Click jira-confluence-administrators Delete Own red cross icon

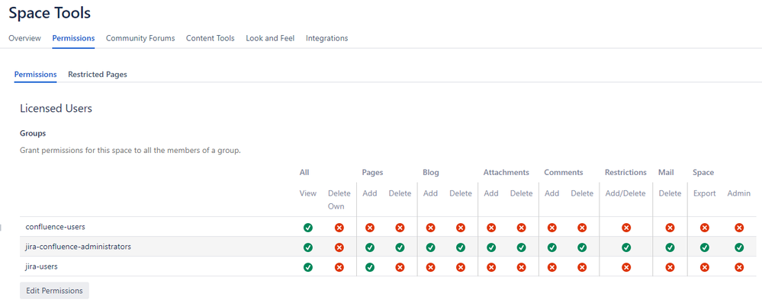(339, 247)
